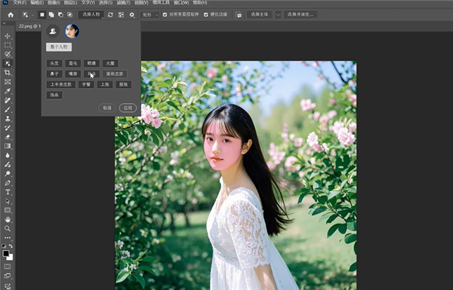453x290 pixels.
Task: Click the show all objects icon
Action: 121,15
